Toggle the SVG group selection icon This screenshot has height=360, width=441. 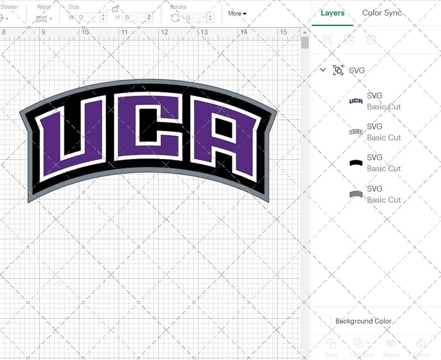[x=338, y=70]
